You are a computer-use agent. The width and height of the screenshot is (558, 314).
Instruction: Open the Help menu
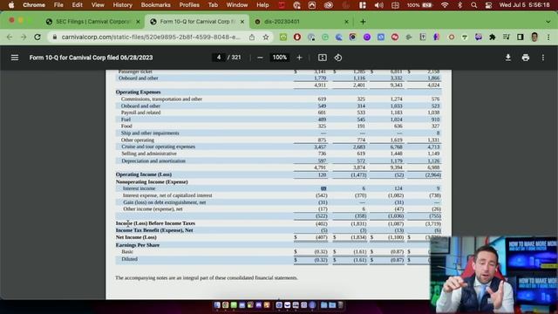click(262, 5)
